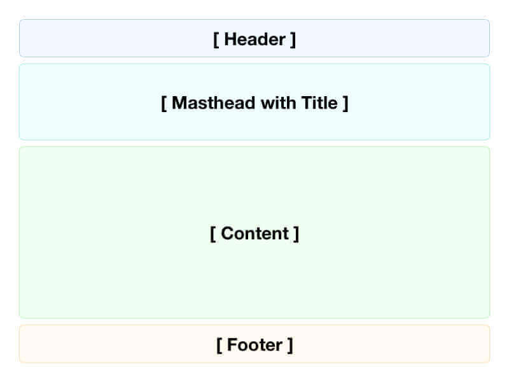
Task: Click the closing bracket after "Title"
Action: [345, 103]
